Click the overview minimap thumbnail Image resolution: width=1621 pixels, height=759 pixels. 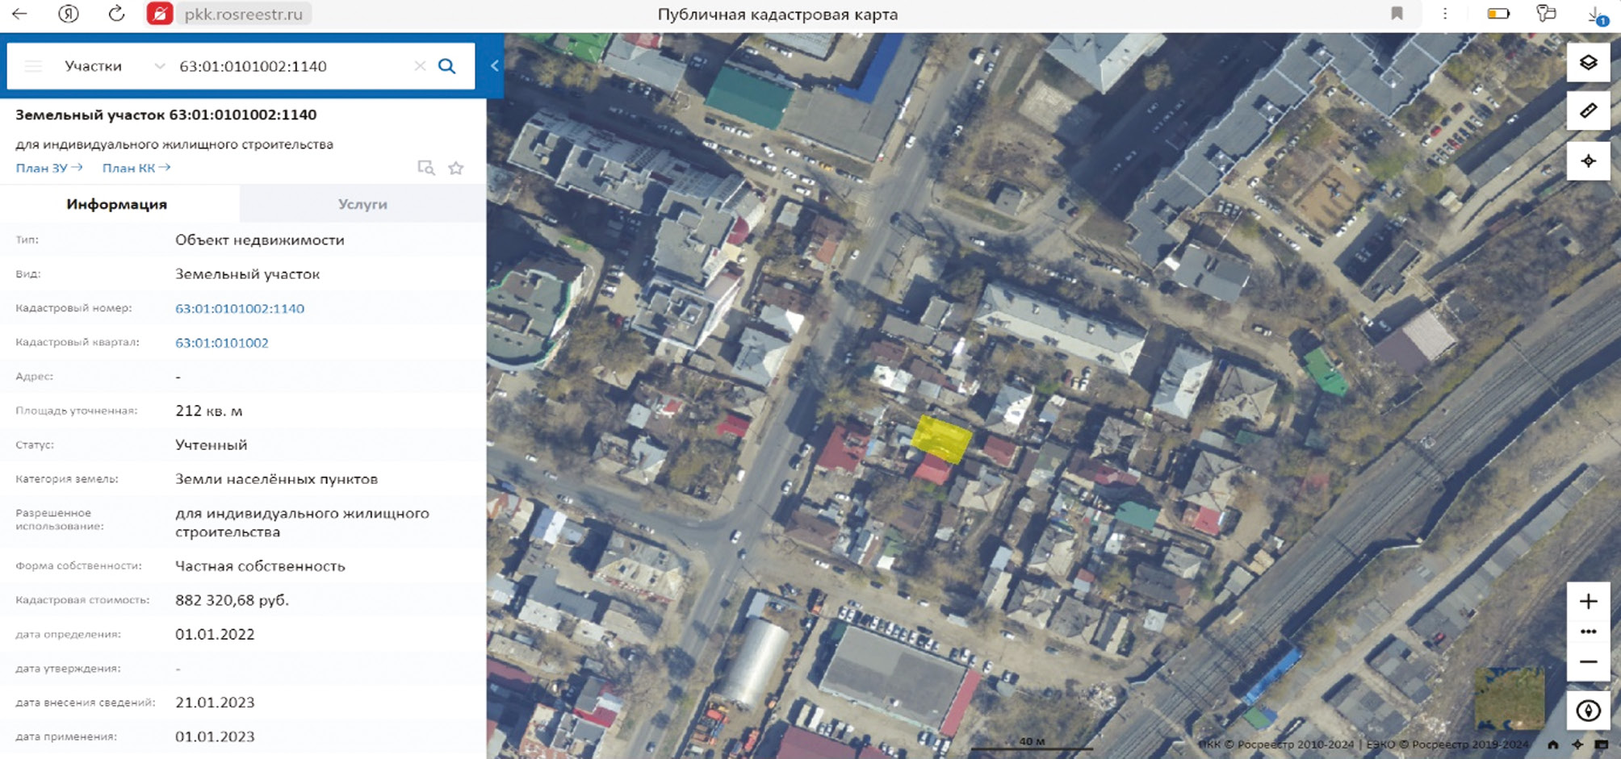click(x=1509, y=698)
